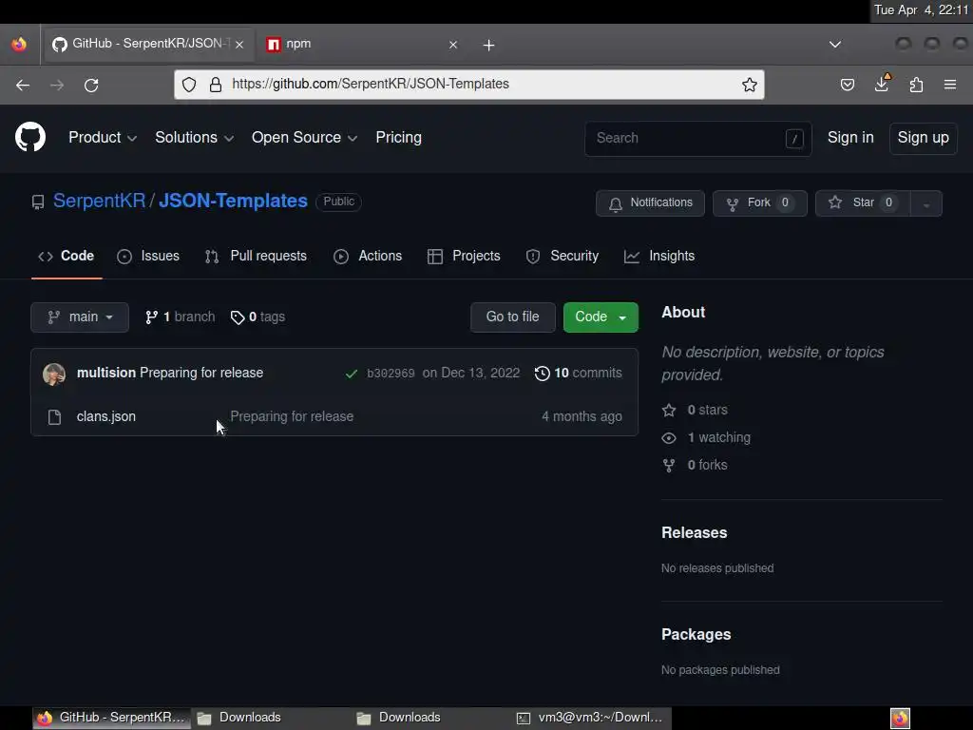This screenshot has height=730, width=973.
Task: Open the green Code dropdown
Action: [x=601, y=317]
